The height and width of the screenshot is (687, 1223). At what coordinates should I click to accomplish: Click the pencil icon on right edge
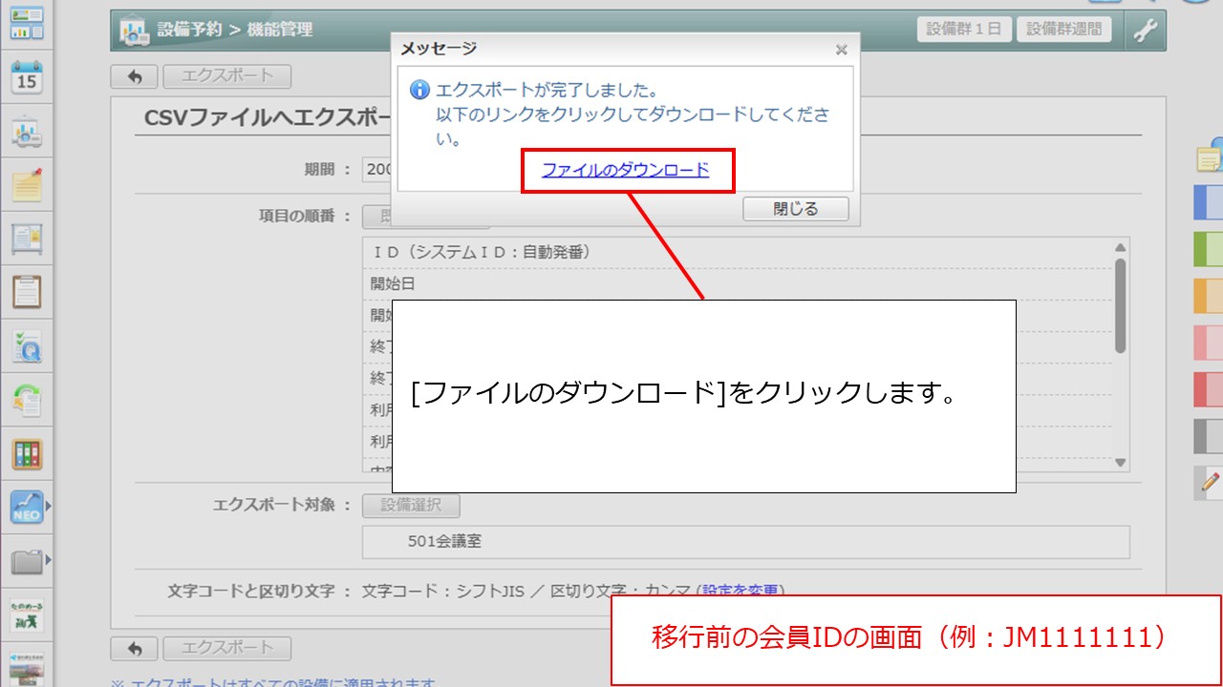(x=1211, y=483)
